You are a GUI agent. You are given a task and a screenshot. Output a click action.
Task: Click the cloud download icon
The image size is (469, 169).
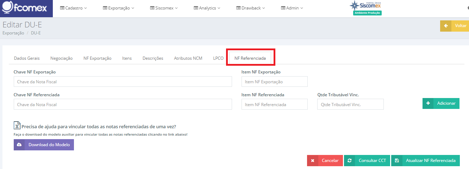19,145
